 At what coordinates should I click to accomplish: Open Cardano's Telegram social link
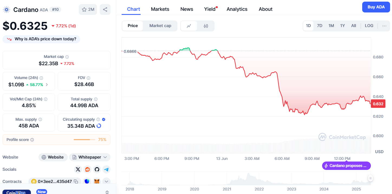[x=106, y=169]
